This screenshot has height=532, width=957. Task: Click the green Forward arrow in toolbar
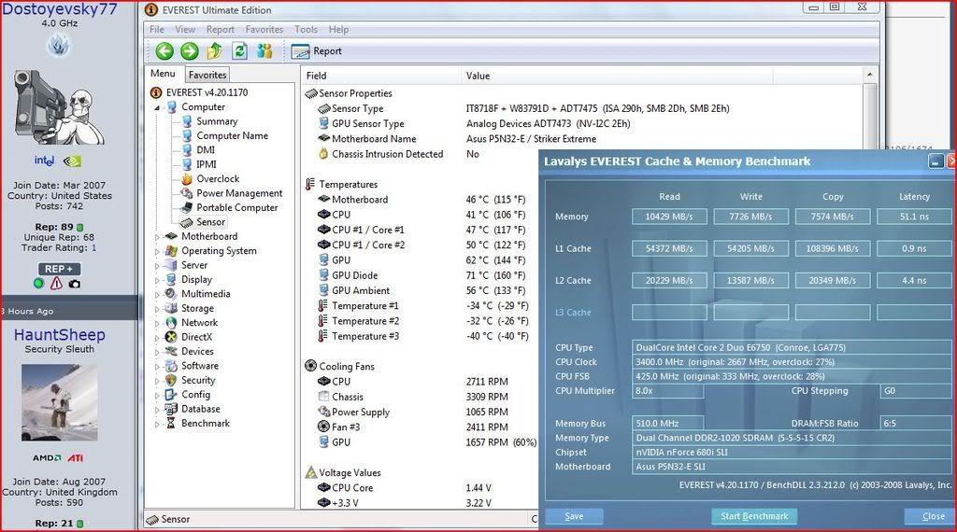coord(189,51)
